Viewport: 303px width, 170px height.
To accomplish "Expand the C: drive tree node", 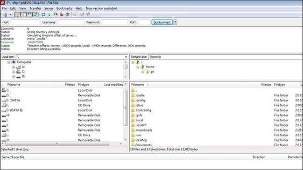I will (x=14, y=72).
